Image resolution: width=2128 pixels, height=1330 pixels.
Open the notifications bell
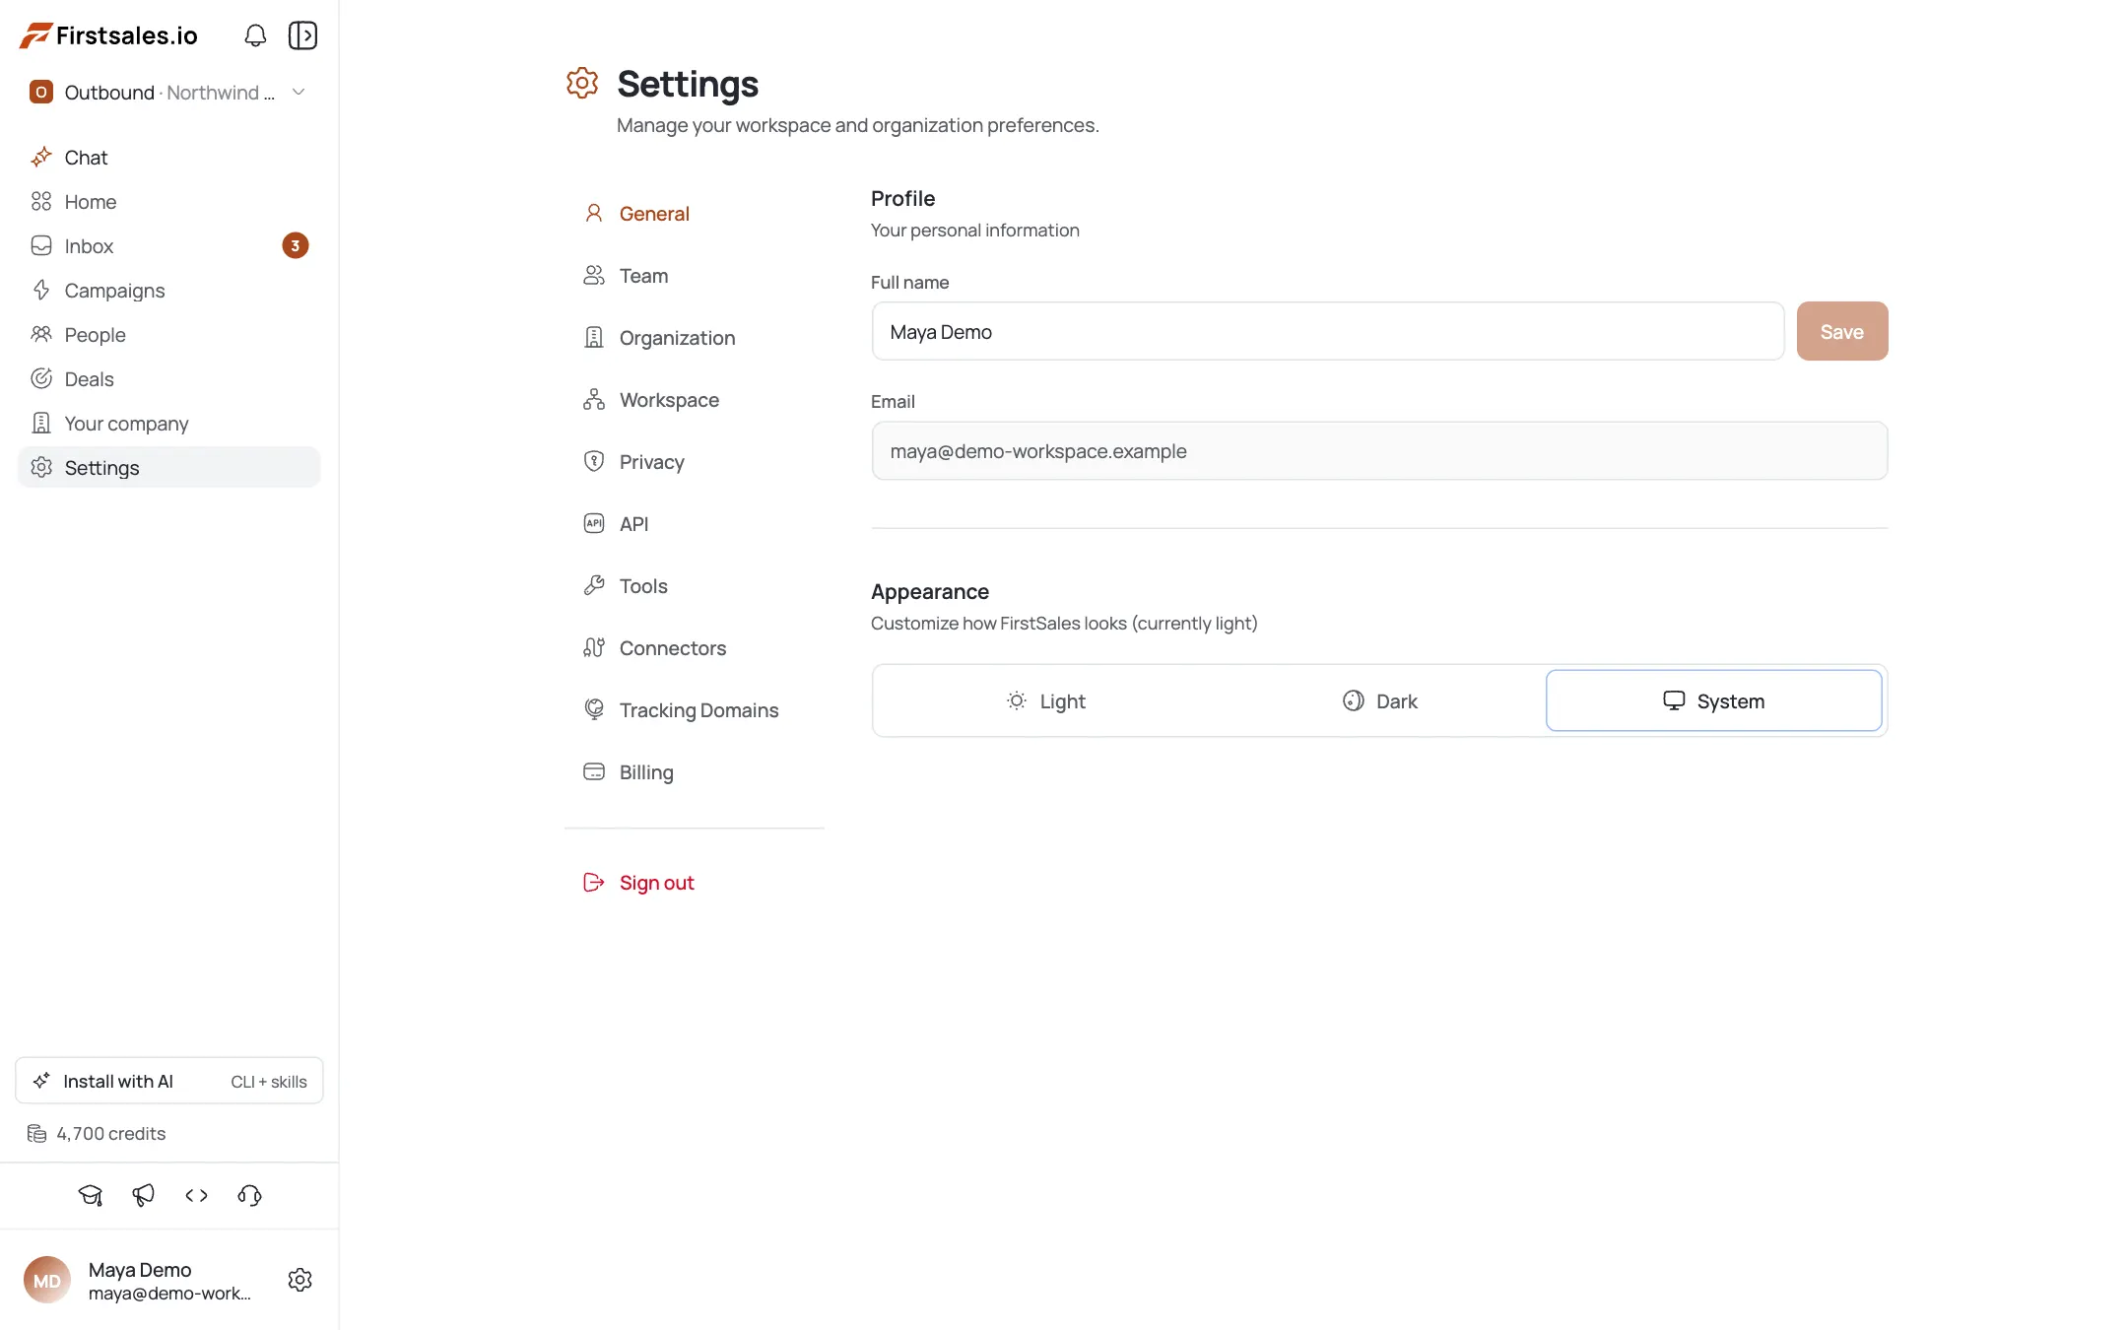click(x=255, y=35)
